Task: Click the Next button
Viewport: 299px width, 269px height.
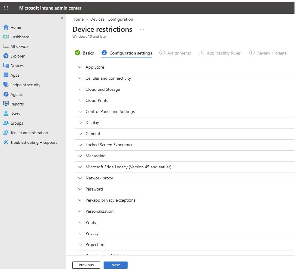Action: [116, 265]
